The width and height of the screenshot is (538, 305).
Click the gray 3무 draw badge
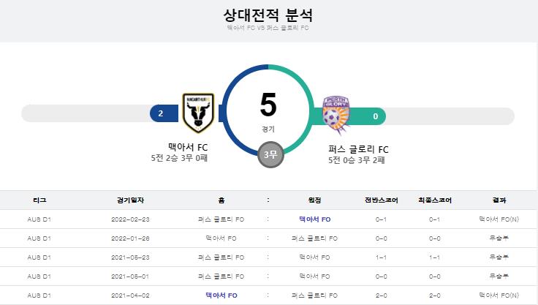(270, 154)
